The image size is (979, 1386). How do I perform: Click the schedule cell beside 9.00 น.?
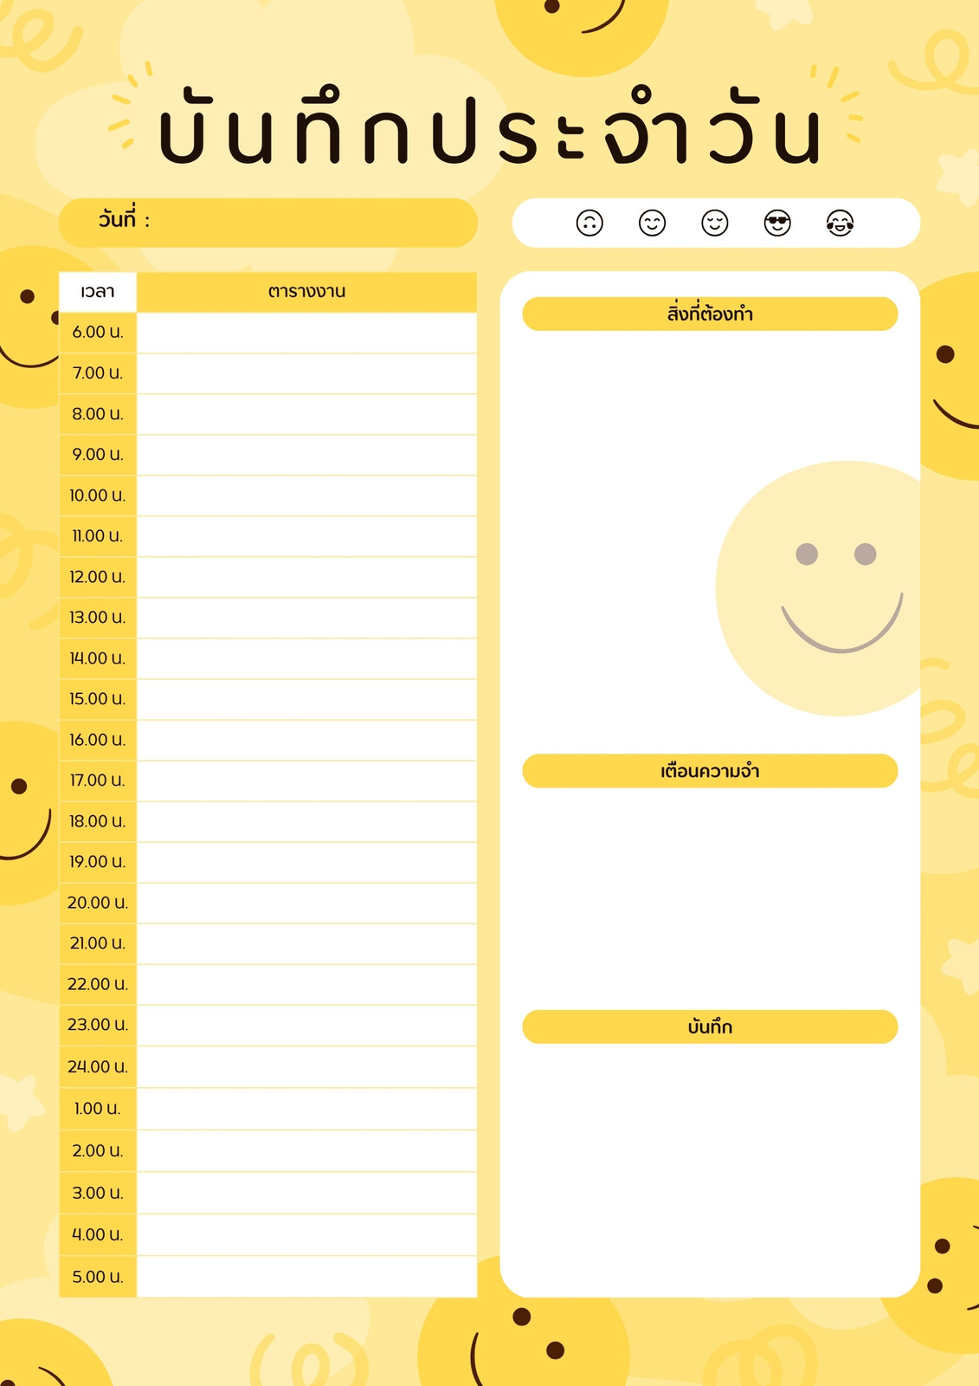tap(306, 455)
